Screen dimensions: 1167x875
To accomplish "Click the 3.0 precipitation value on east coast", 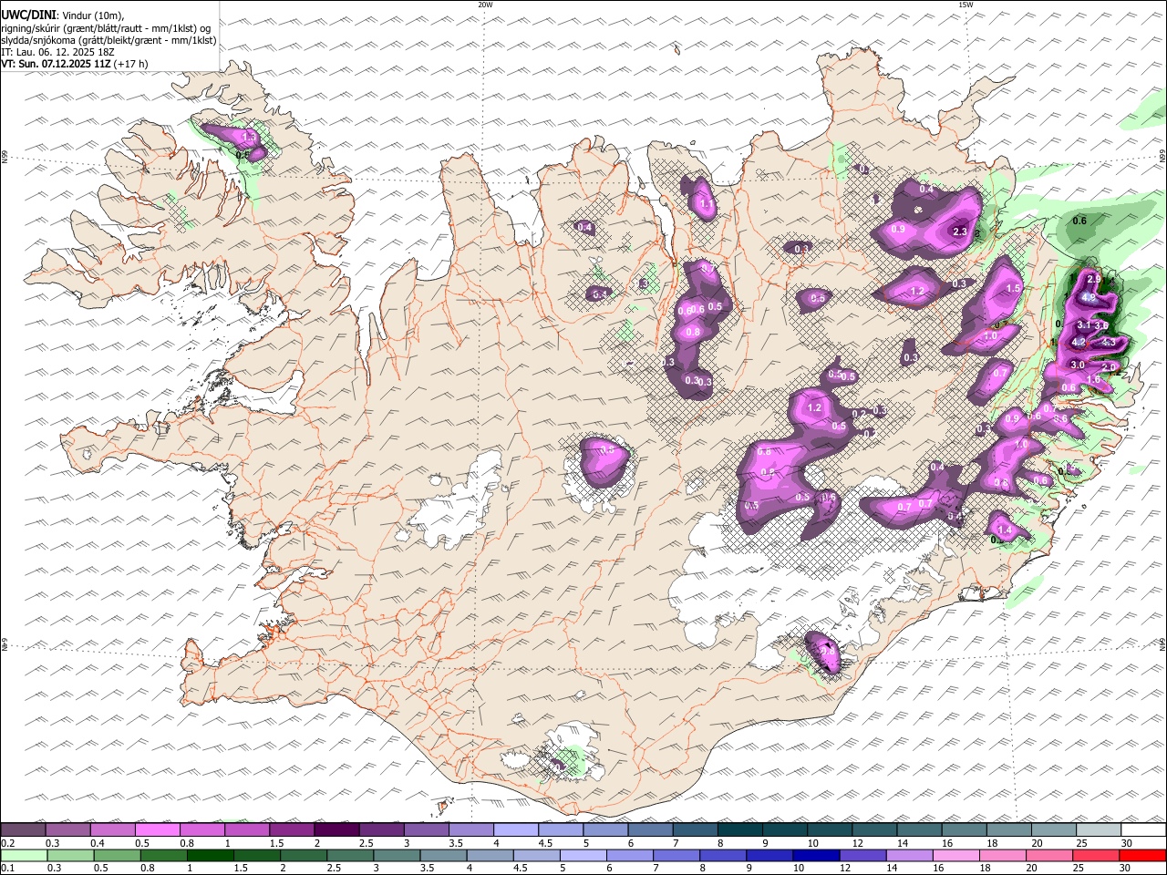I will 1078,365.
